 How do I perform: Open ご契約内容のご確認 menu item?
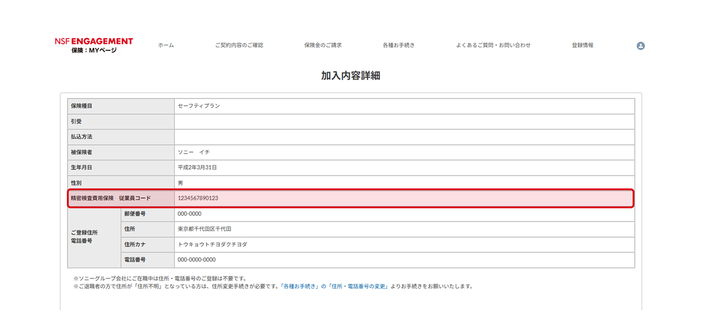tap(239, 45)
